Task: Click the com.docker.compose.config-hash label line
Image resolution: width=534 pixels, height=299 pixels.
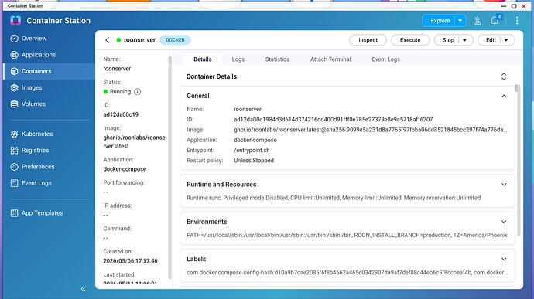Action: [347, 273]
